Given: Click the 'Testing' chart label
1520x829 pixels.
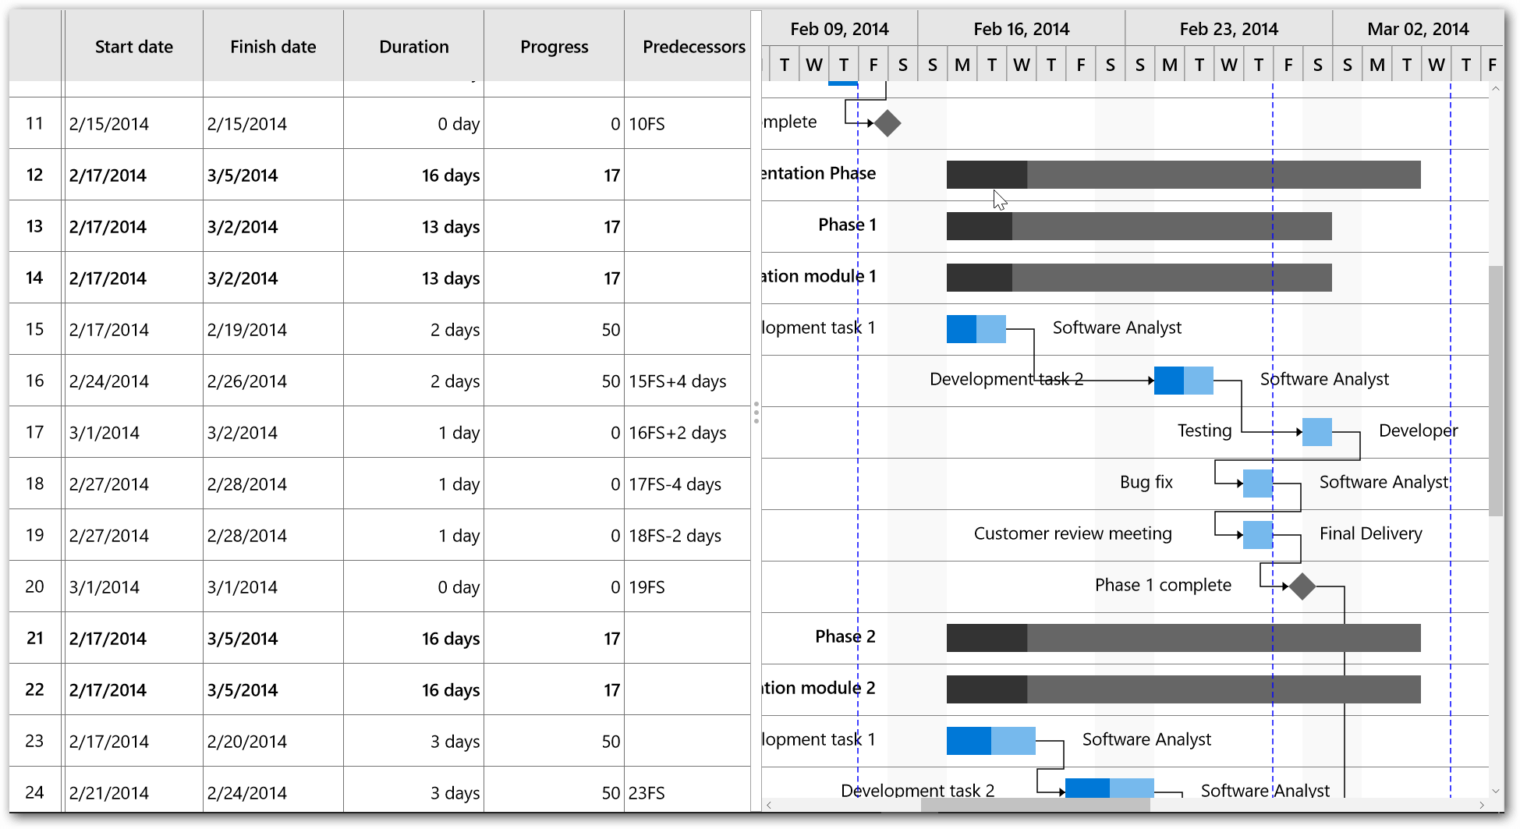Looking at the screenshot, I should pos(1205,430).
